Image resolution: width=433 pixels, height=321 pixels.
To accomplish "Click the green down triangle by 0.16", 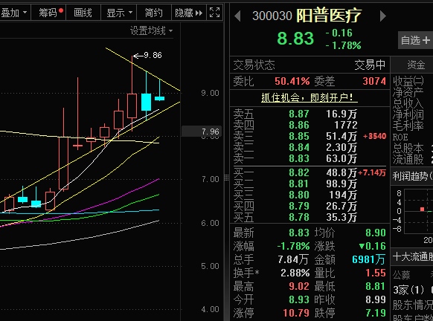I will pos(362,246).
